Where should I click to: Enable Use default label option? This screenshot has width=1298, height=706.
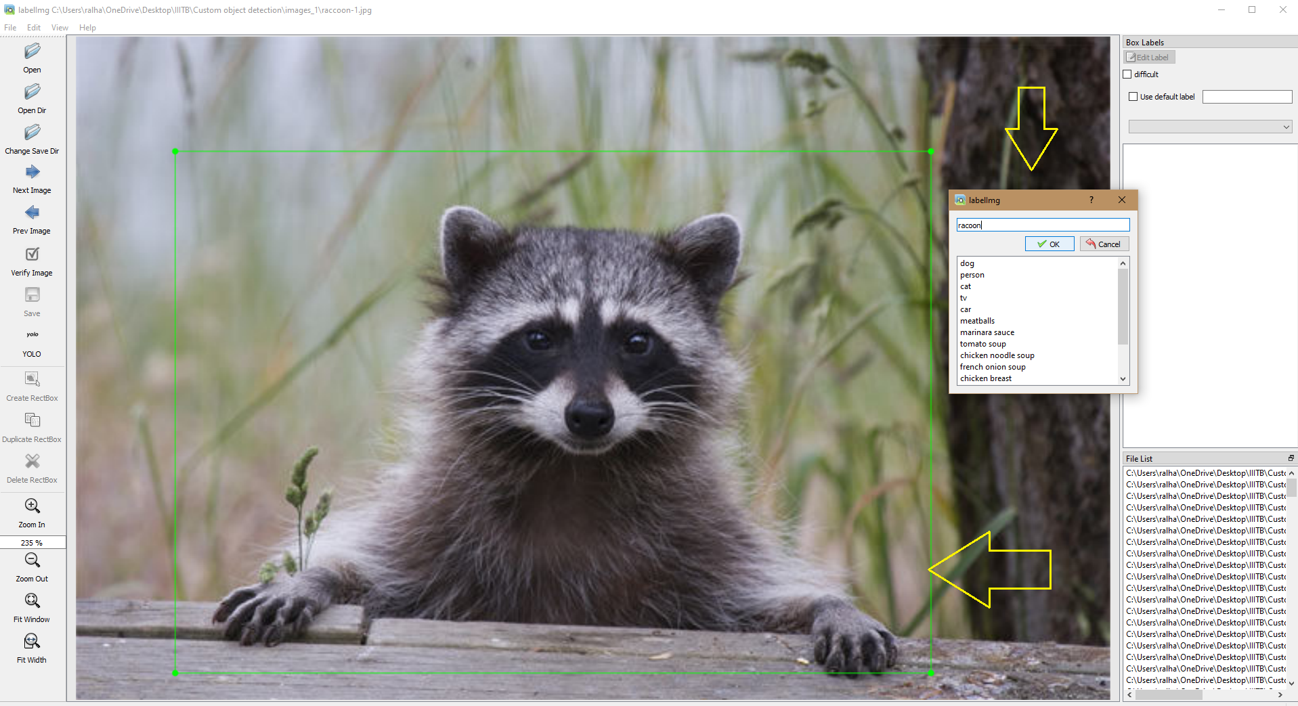[x=1133, y=97]
